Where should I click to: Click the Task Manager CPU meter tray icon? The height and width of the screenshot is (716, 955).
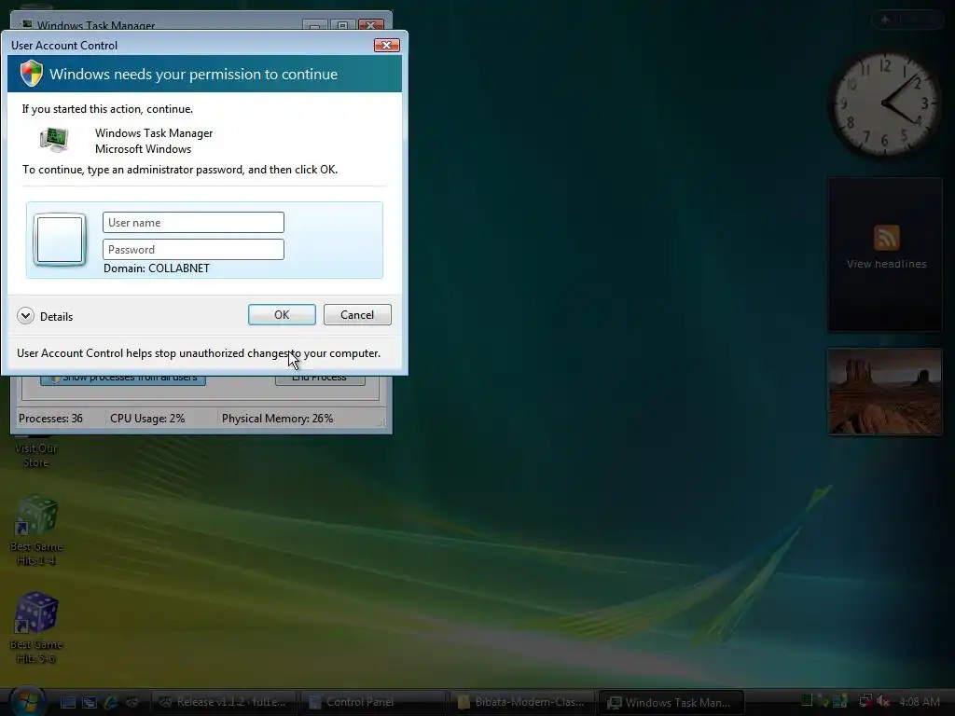807,701
